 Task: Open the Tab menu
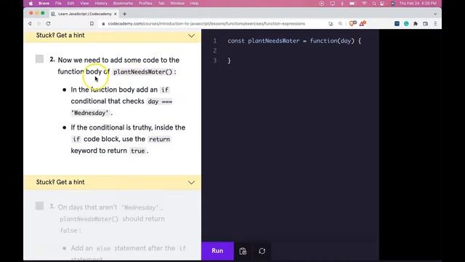coord(161,3)
